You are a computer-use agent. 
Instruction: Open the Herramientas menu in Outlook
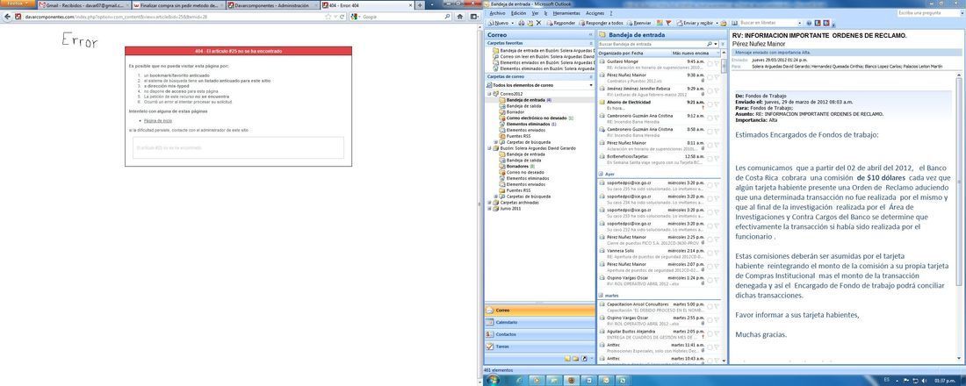566,13
